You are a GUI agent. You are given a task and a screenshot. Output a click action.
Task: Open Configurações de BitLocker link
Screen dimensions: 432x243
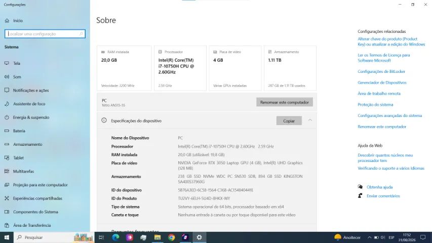(x=381, y=71)
